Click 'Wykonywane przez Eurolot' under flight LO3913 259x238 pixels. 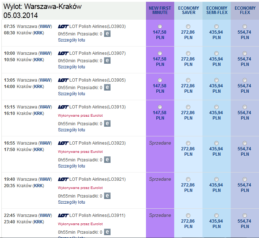click(x=80, y=116)
